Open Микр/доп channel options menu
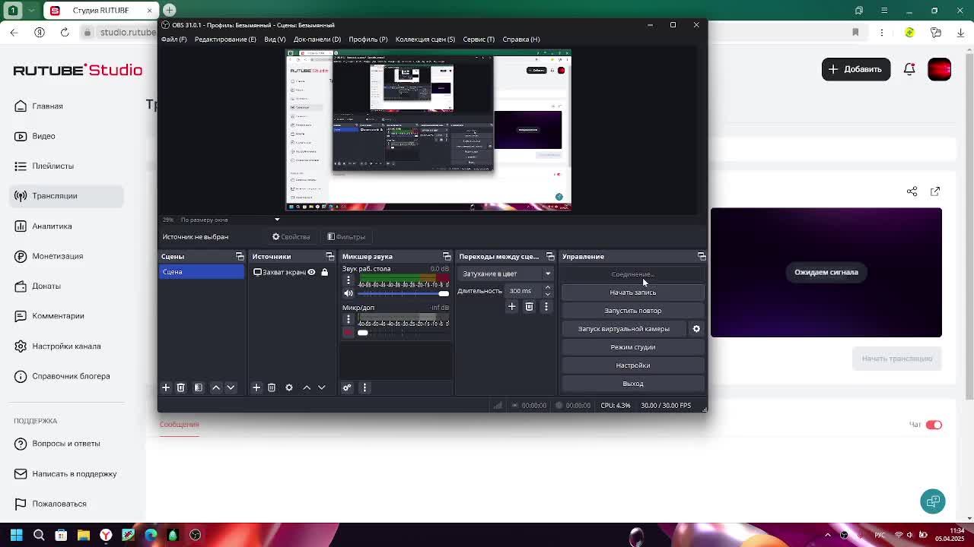The image size is (974, 547). tap(349, 319)
